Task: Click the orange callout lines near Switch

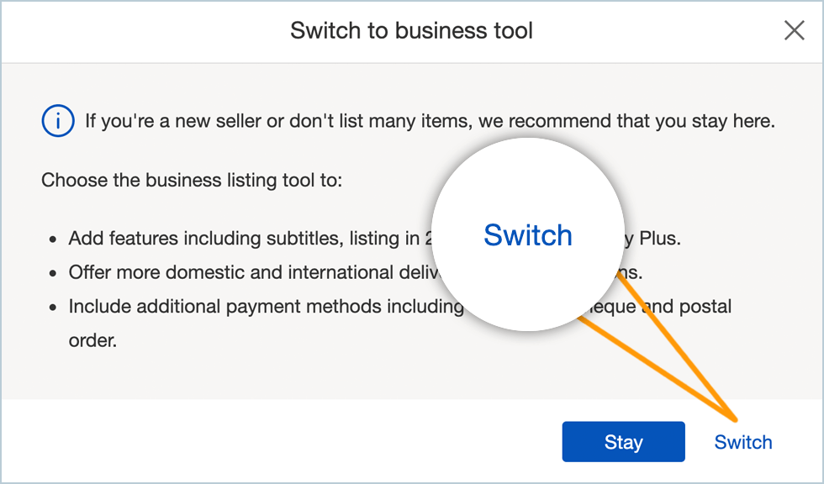Action: click(673, 353)
